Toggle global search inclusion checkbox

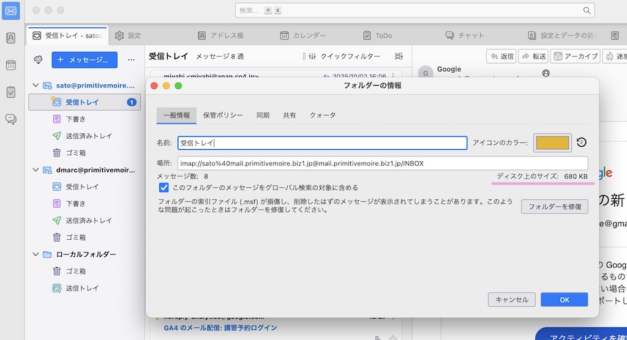pyautogui.click(x=163, y=188)
